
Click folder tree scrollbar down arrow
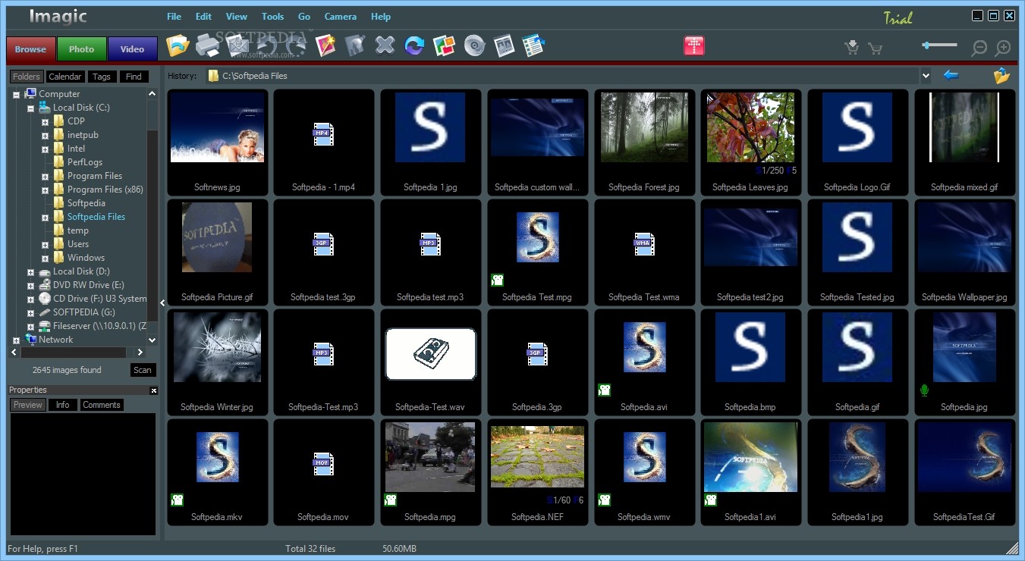pyautogui.click(x=152, y=340)
